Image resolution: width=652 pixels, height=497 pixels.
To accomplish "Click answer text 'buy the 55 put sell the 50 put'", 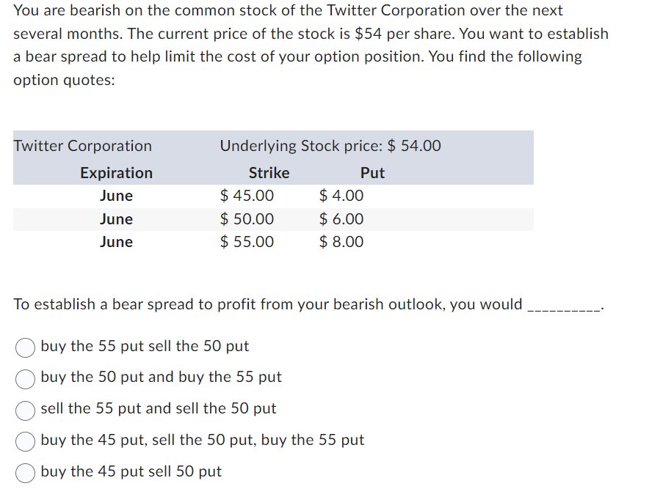I will click(x=145, y=346).
